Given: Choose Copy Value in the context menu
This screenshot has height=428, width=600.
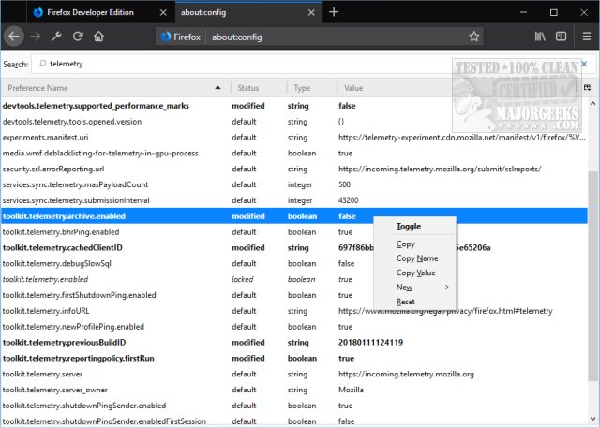Looking at the screenshot, I should [415, 273].
